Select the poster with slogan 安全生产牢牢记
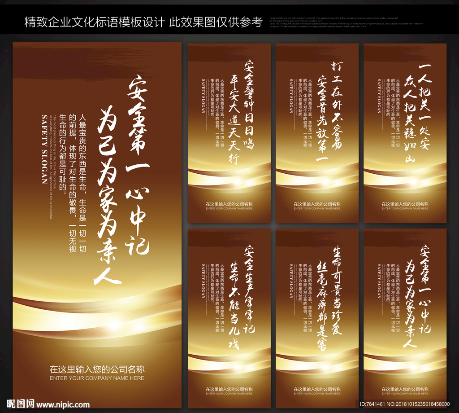Screen dimensions: 459x413 229,319
